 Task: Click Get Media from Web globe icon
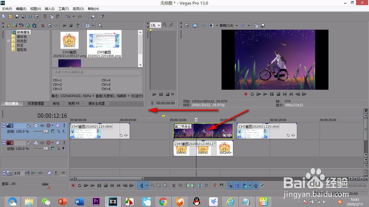click(x=28, y=25)
